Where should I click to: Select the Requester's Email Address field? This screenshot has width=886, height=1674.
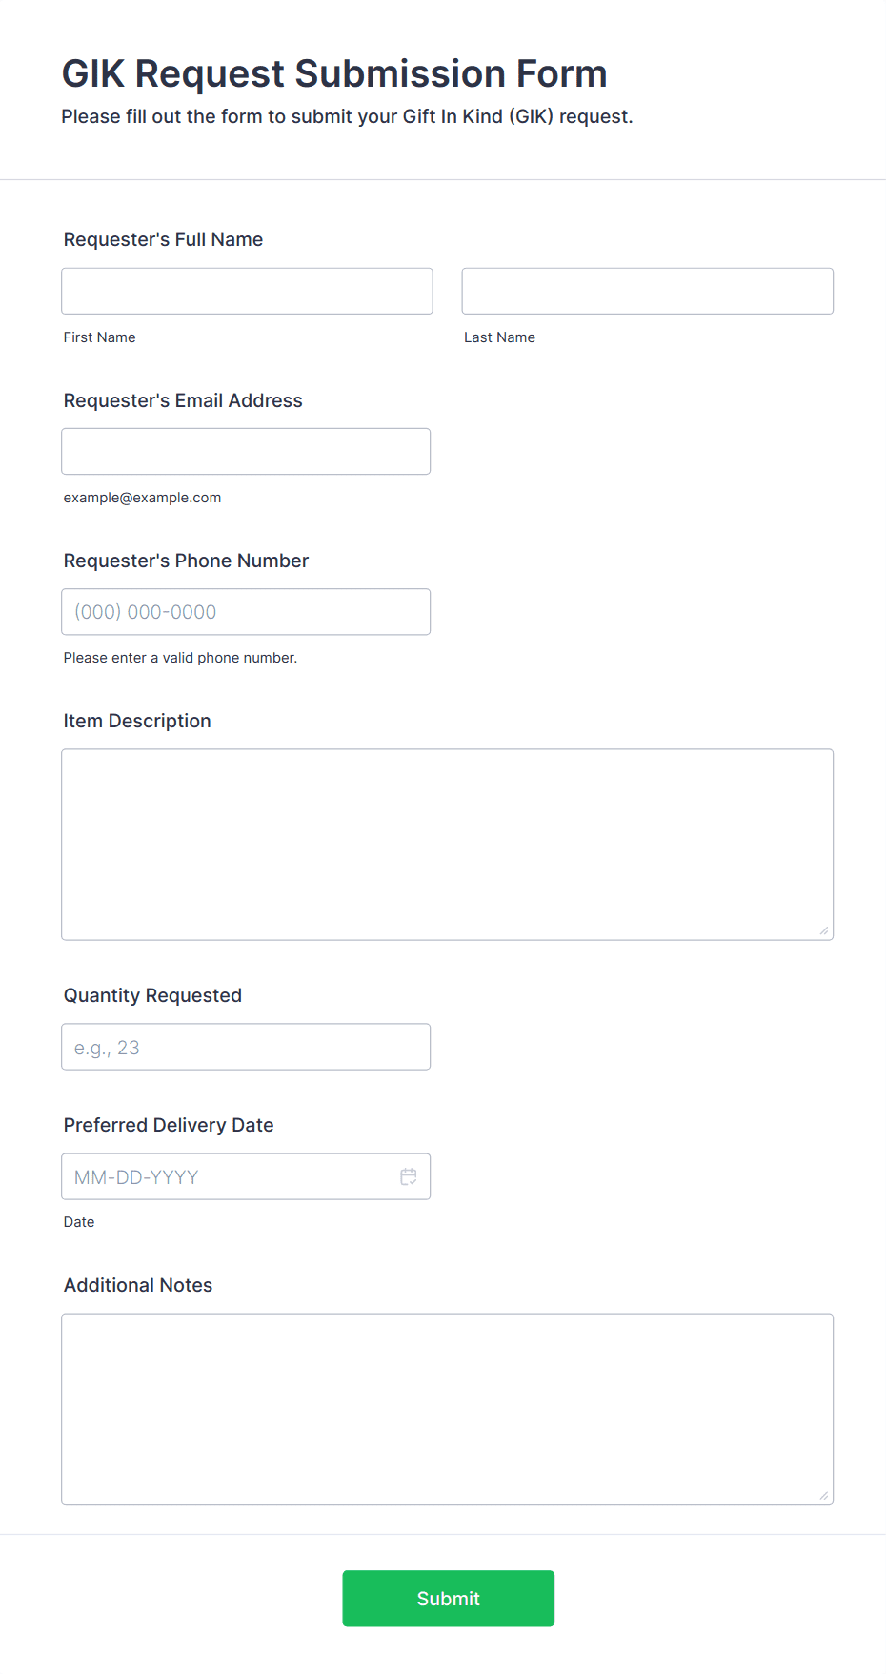click(246, 451)
